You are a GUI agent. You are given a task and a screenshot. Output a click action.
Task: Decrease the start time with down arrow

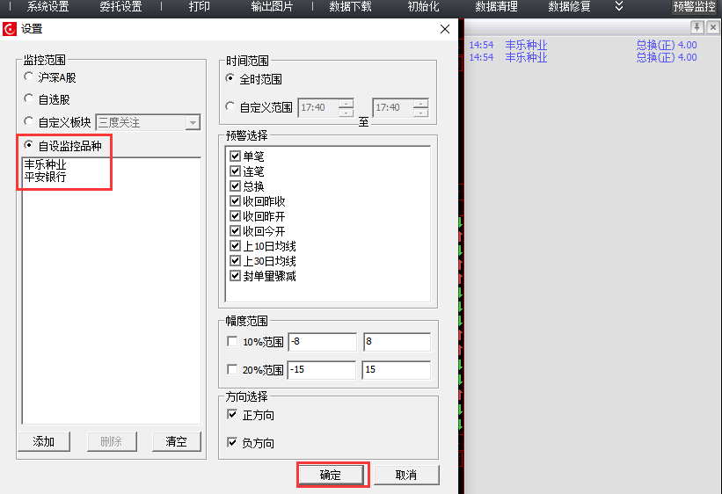(x=346, y=113)
